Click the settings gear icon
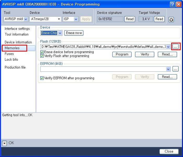The height and width of the screenshot is (157, 183). pos(171,20)
